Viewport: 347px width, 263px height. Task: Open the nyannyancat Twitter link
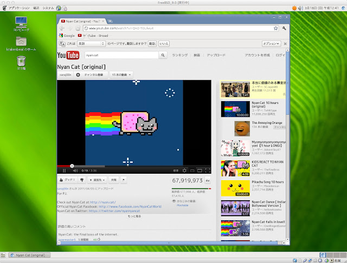pos(114,211)
